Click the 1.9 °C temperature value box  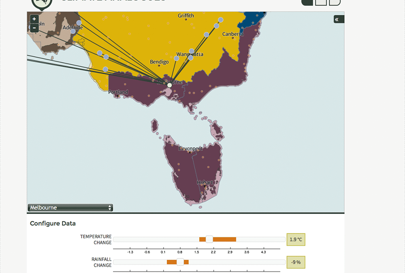click(x=296, y=239)
